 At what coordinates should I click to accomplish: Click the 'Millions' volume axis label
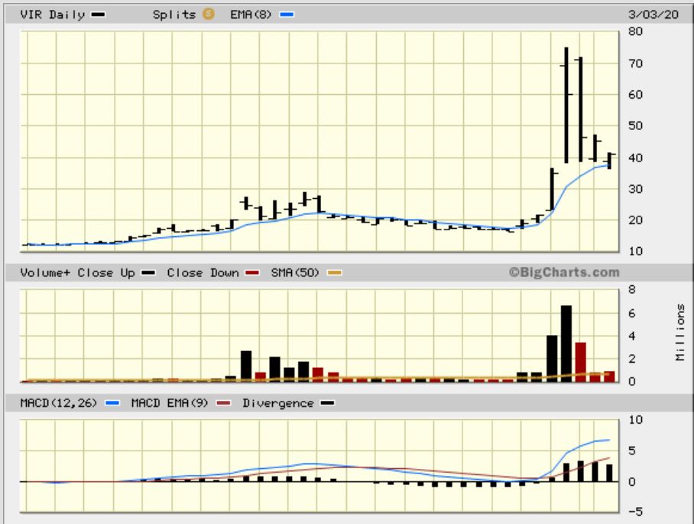click(680, 332)
